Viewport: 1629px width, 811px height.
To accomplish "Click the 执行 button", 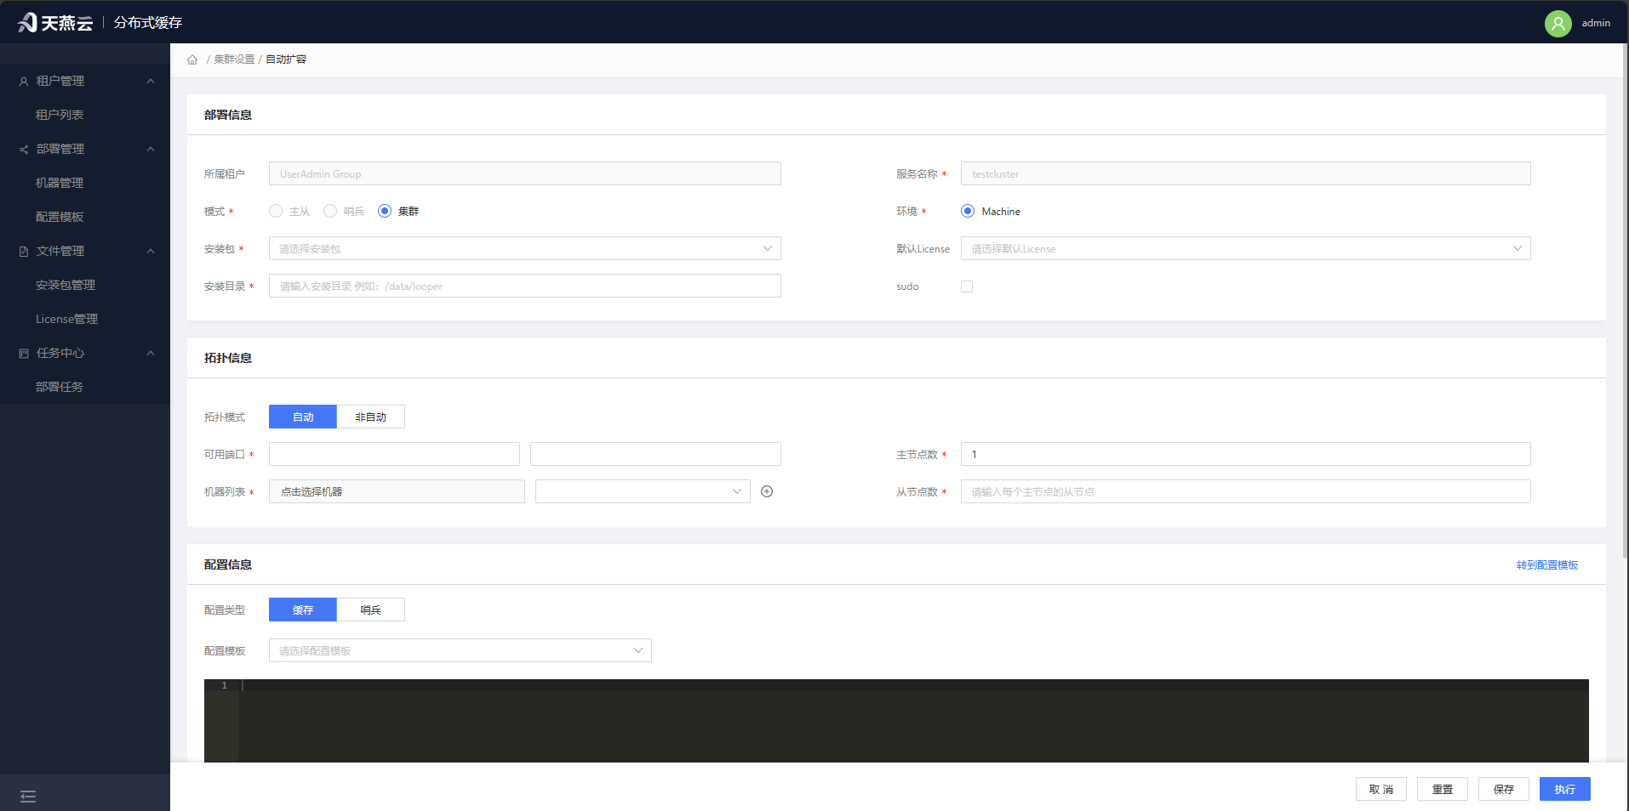I will click(1565, 789).
